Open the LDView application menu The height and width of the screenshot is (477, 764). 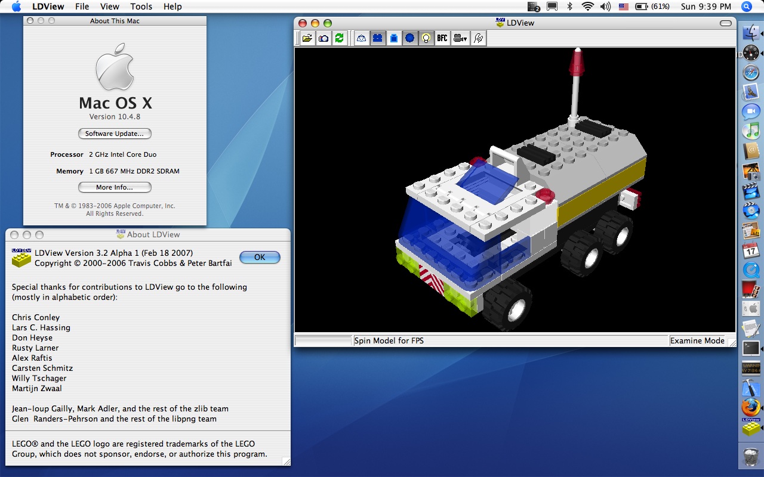[x=50, y=7]
